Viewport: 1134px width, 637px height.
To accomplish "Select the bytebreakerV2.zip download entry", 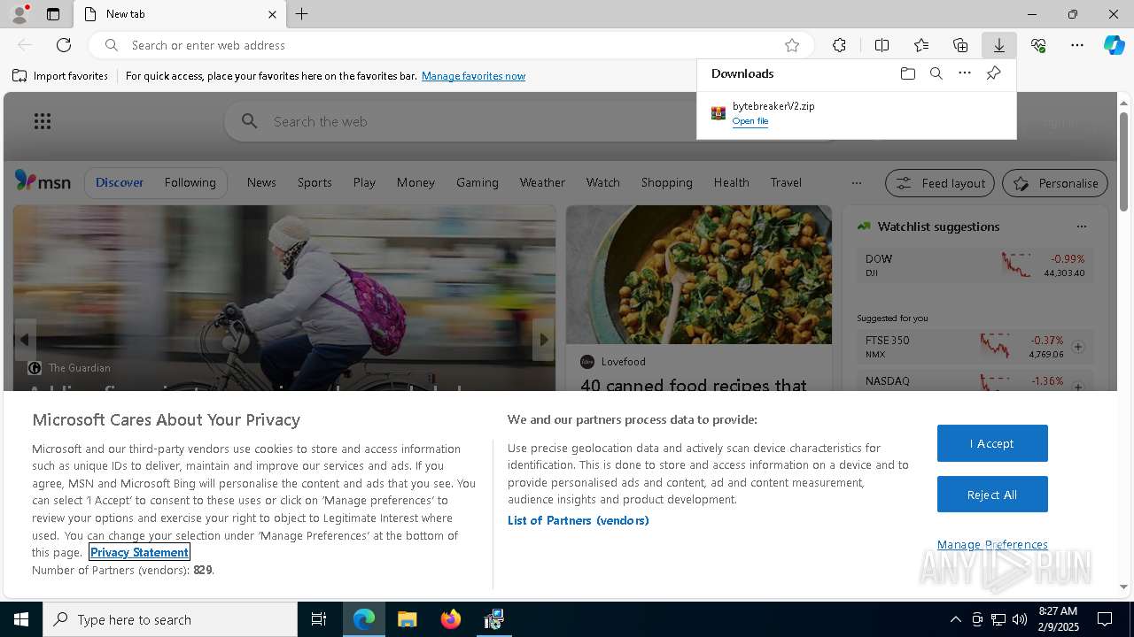I will point(856,113).
